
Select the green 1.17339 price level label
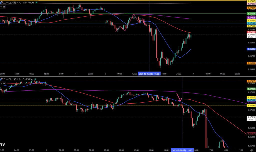pos(251,13)
